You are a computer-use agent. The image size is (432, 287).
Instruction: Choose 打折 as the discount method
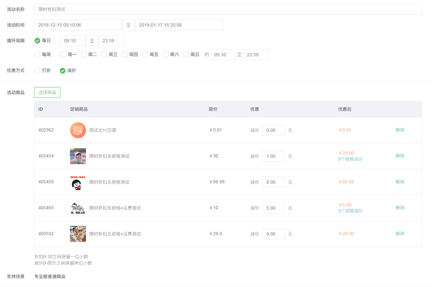37,71
